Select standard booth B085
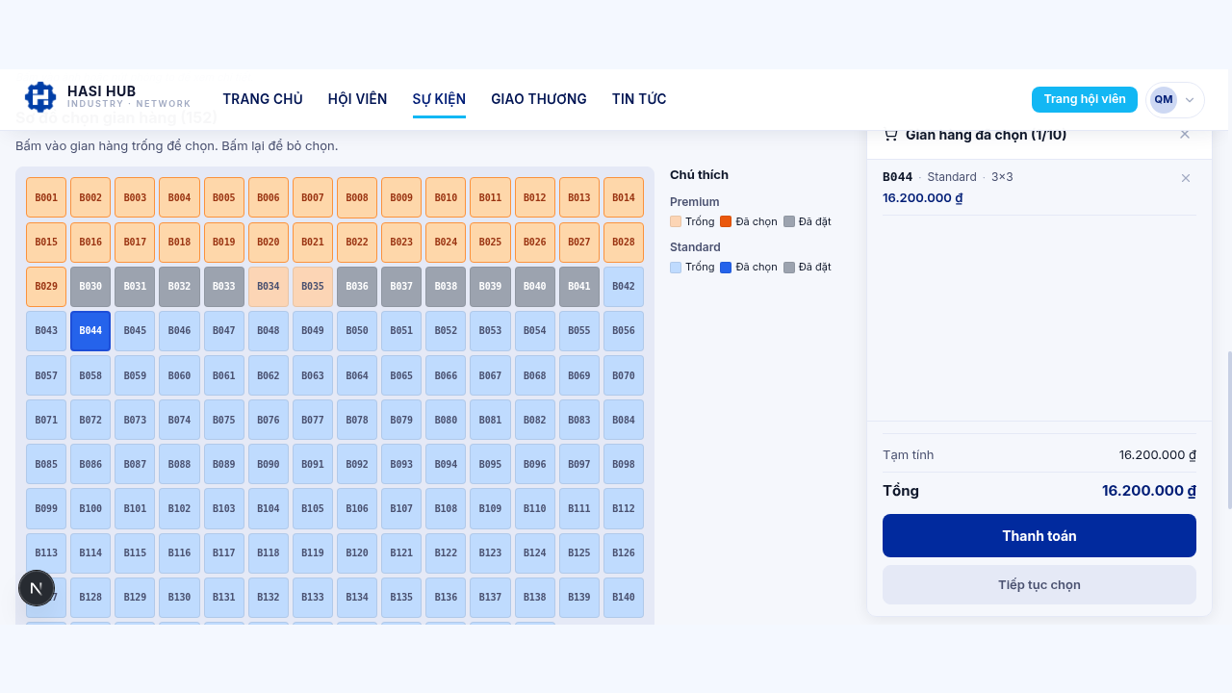The height and width of the screenshot is (693, 1232). tap(46, 464)
